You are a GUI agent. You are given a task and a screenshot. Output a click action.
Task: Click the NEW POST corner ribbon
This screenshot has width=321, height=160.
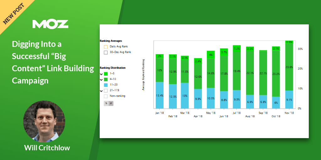14,13
